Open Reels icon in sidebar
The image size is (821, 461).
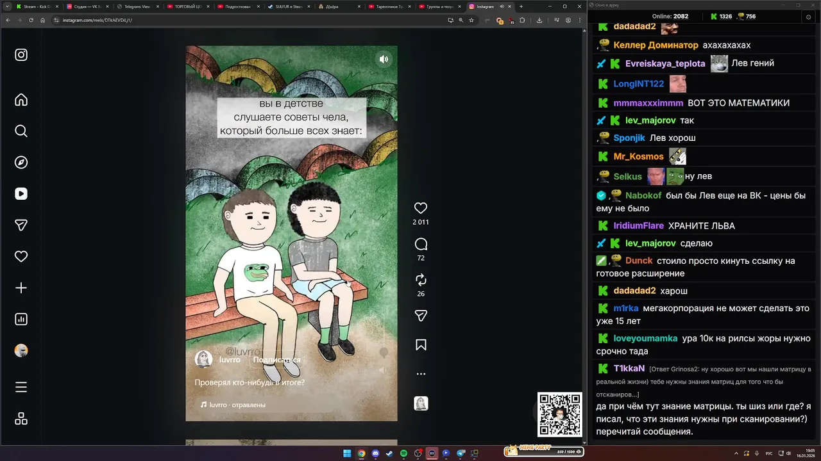(x=21, y=194)
